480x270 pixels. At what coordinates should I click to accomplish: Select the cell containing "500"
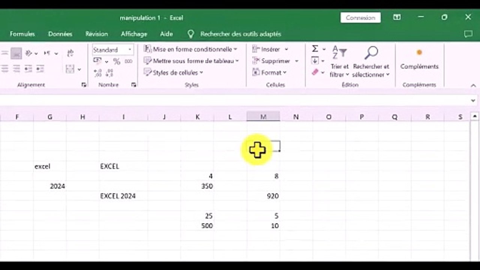(x=197, y=226)
